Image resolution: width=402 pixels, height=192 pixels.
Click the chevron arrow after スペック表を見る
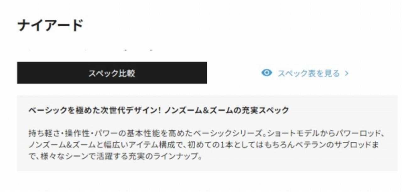pos(347,73)
